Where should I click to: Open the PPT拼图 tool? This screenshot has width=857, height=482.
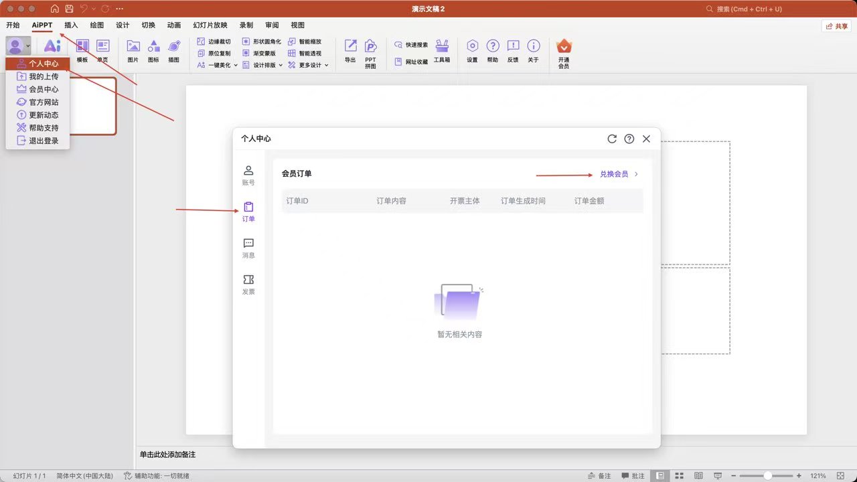pyautogui.click(x=370, y=50)
